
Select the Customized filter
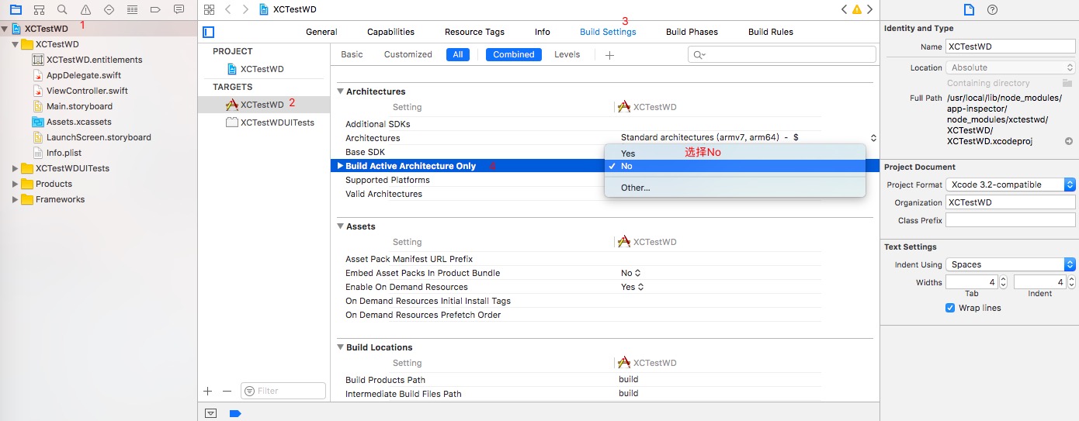[408, 54]
